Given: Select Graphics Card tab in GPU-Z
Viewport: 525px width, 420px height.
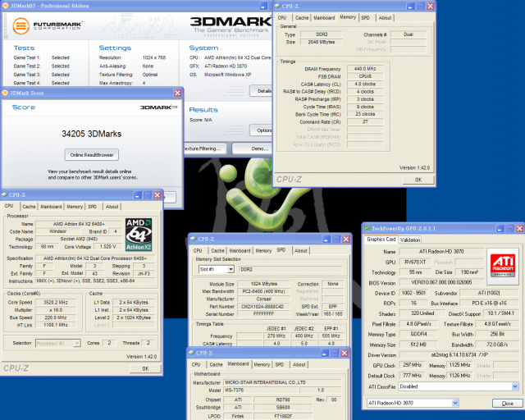Looking at the screenshot, I should tap(381, 240).
